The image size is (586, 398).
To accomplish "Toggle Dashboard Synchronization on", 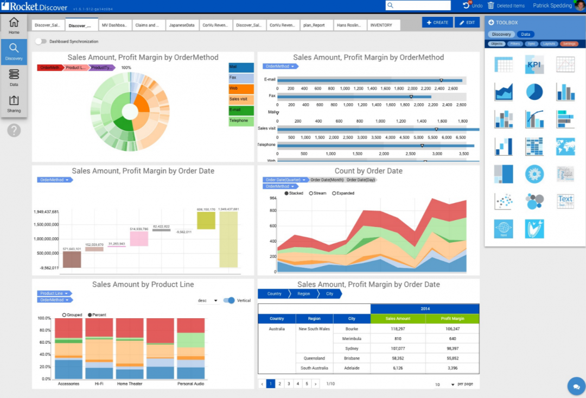I will point(41,41).
